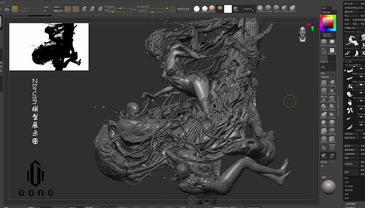Expand the 提取 (Extract) section
Image resolution: width=365 pixels, height=208 pixels.
(x=347, y=198)
